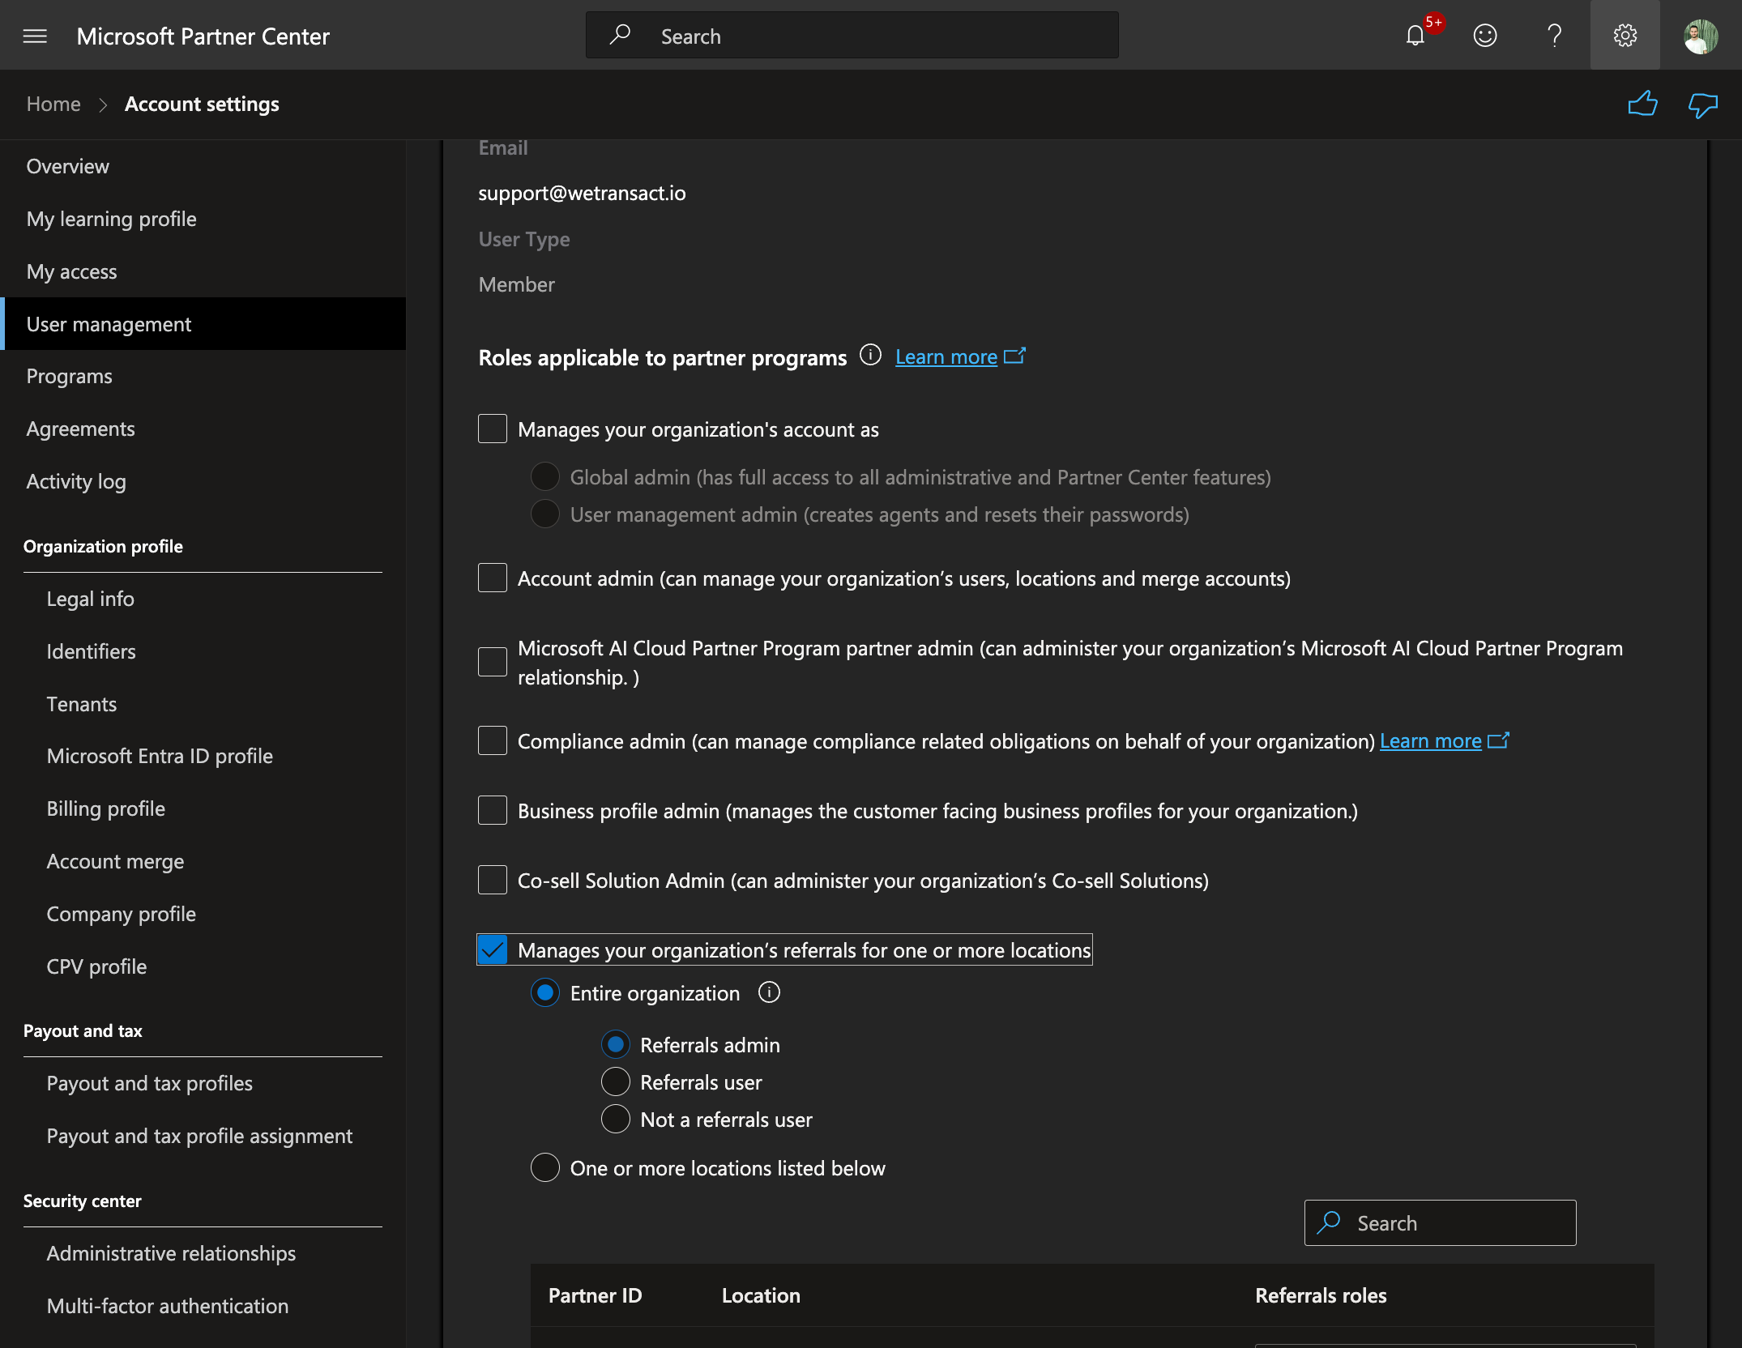This screenshot has height=1348, width=1742.
Task: Select User management sidebar item
Action: tap(203, 324)
